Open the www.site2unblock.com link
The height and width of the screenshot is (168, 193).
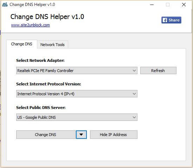pyautogui.click(x=30, y=25)
